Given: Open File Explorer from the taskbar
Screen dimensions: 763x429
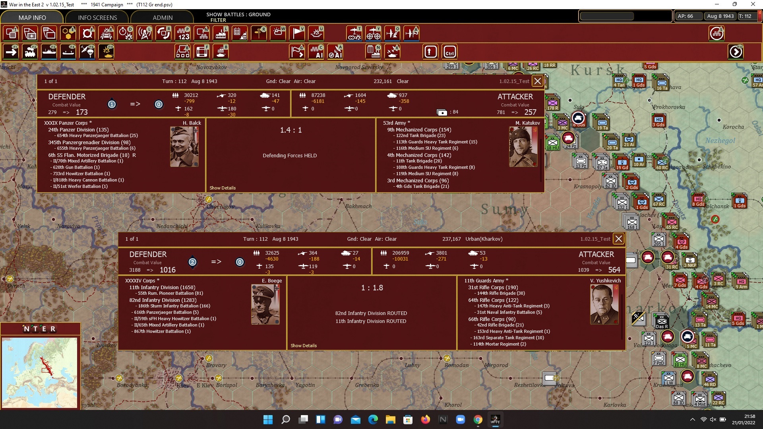Looking at the screenshot, I should tap(390, 419).
